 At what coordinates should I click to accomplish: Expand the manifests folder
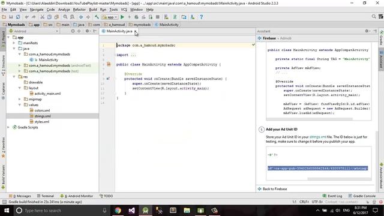pyautogui.click(x=14, y=43)
